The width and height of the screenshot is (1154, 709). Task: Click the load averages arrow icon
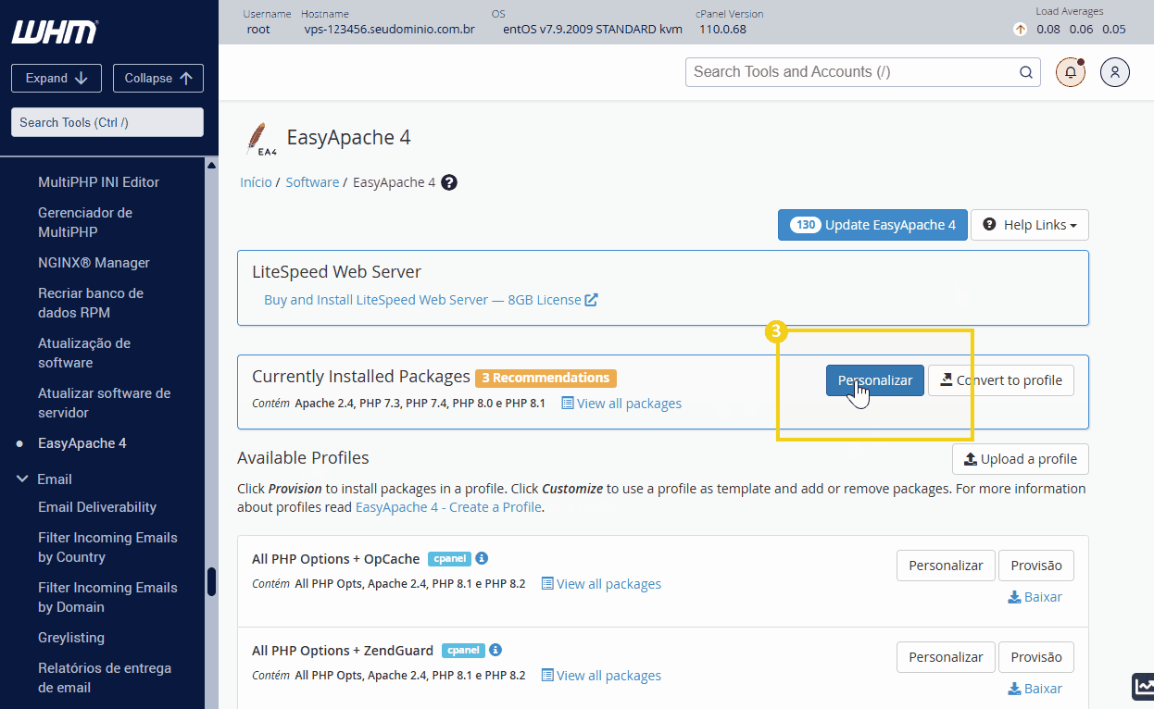pos(1021,29)
